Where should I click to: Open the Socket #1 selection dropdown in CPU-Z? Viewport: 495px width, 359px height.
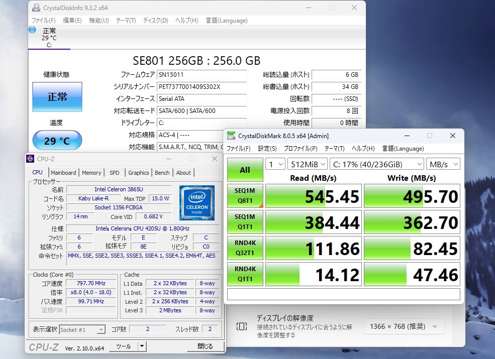pos(82,330)
